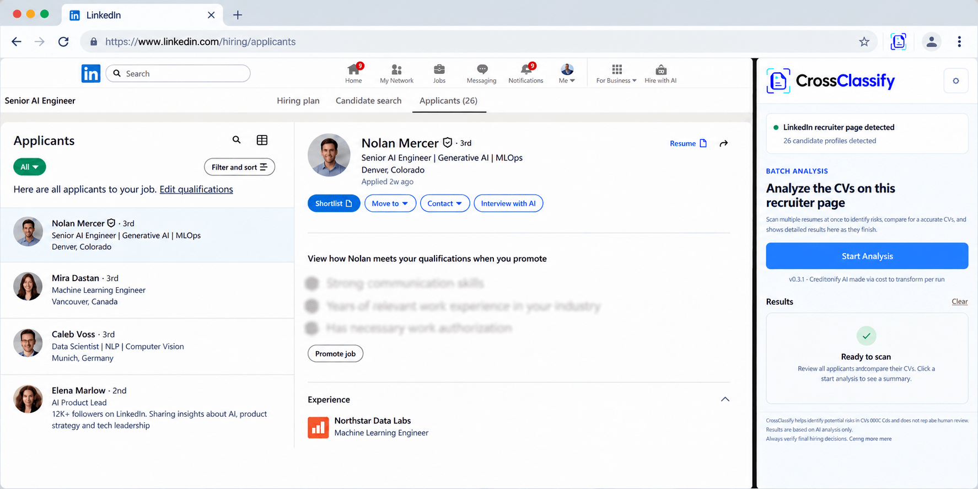Open the Me profile menu

point(567,73)
